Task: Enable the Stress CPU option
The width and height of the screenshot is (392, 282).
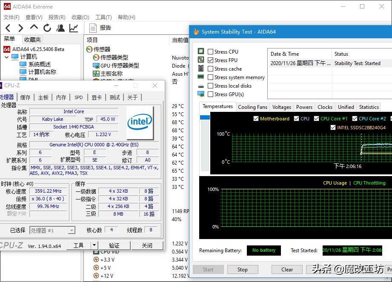Action: click(x=211, y=51)
